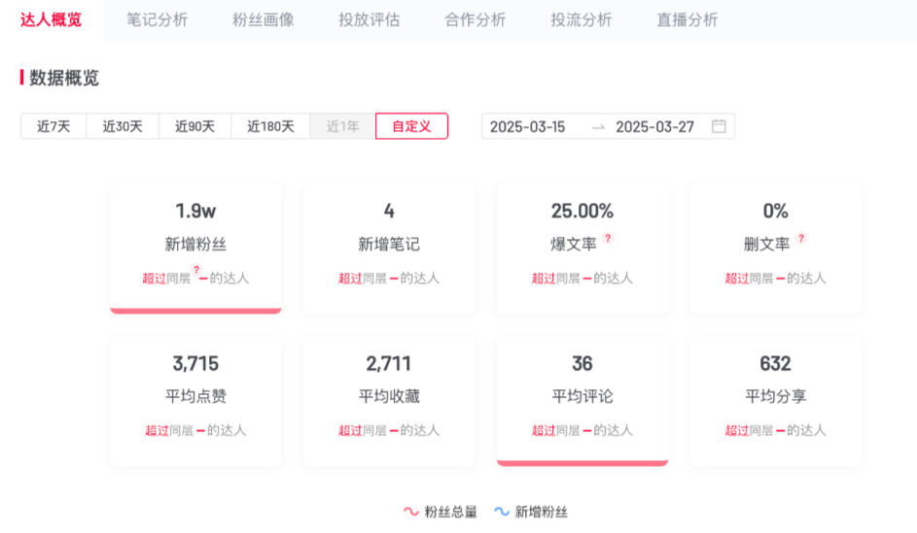Screen dimensions: 917x533
Task: Click 超过同层 text under 新增笔记
Action: (x=363, y=278)
